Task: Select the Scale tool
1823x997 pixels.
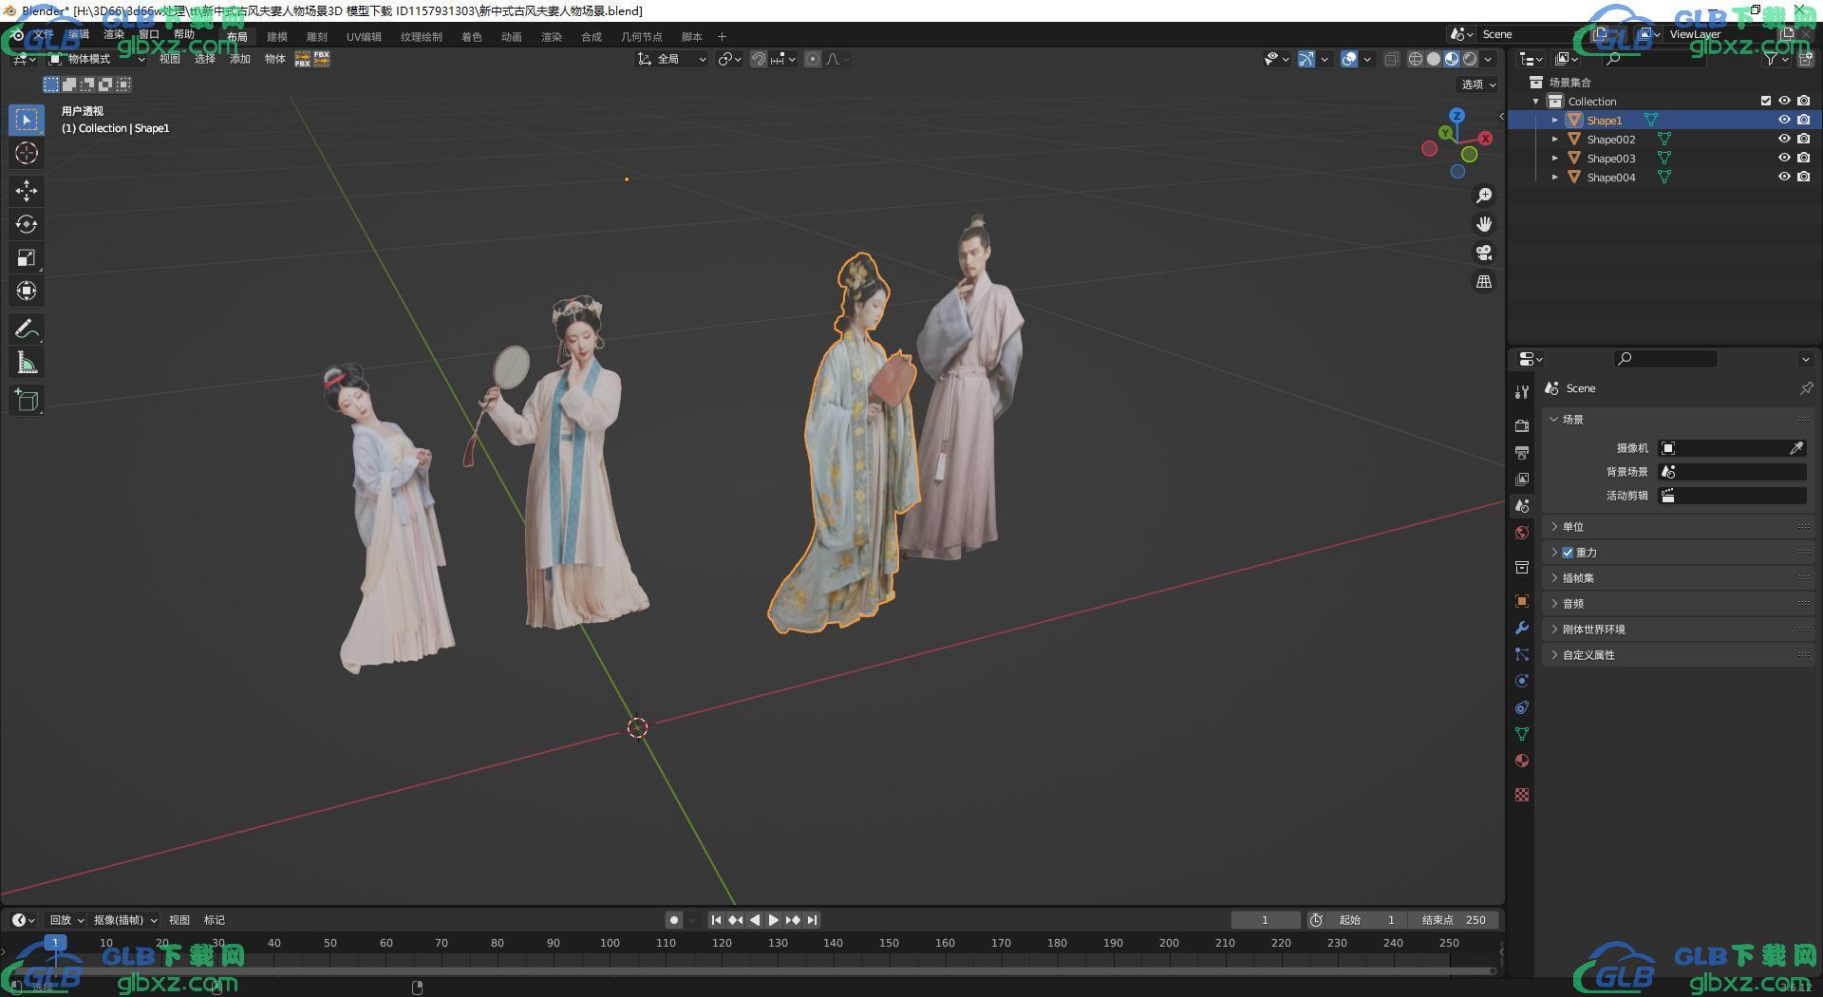Action: pos(27,257)
